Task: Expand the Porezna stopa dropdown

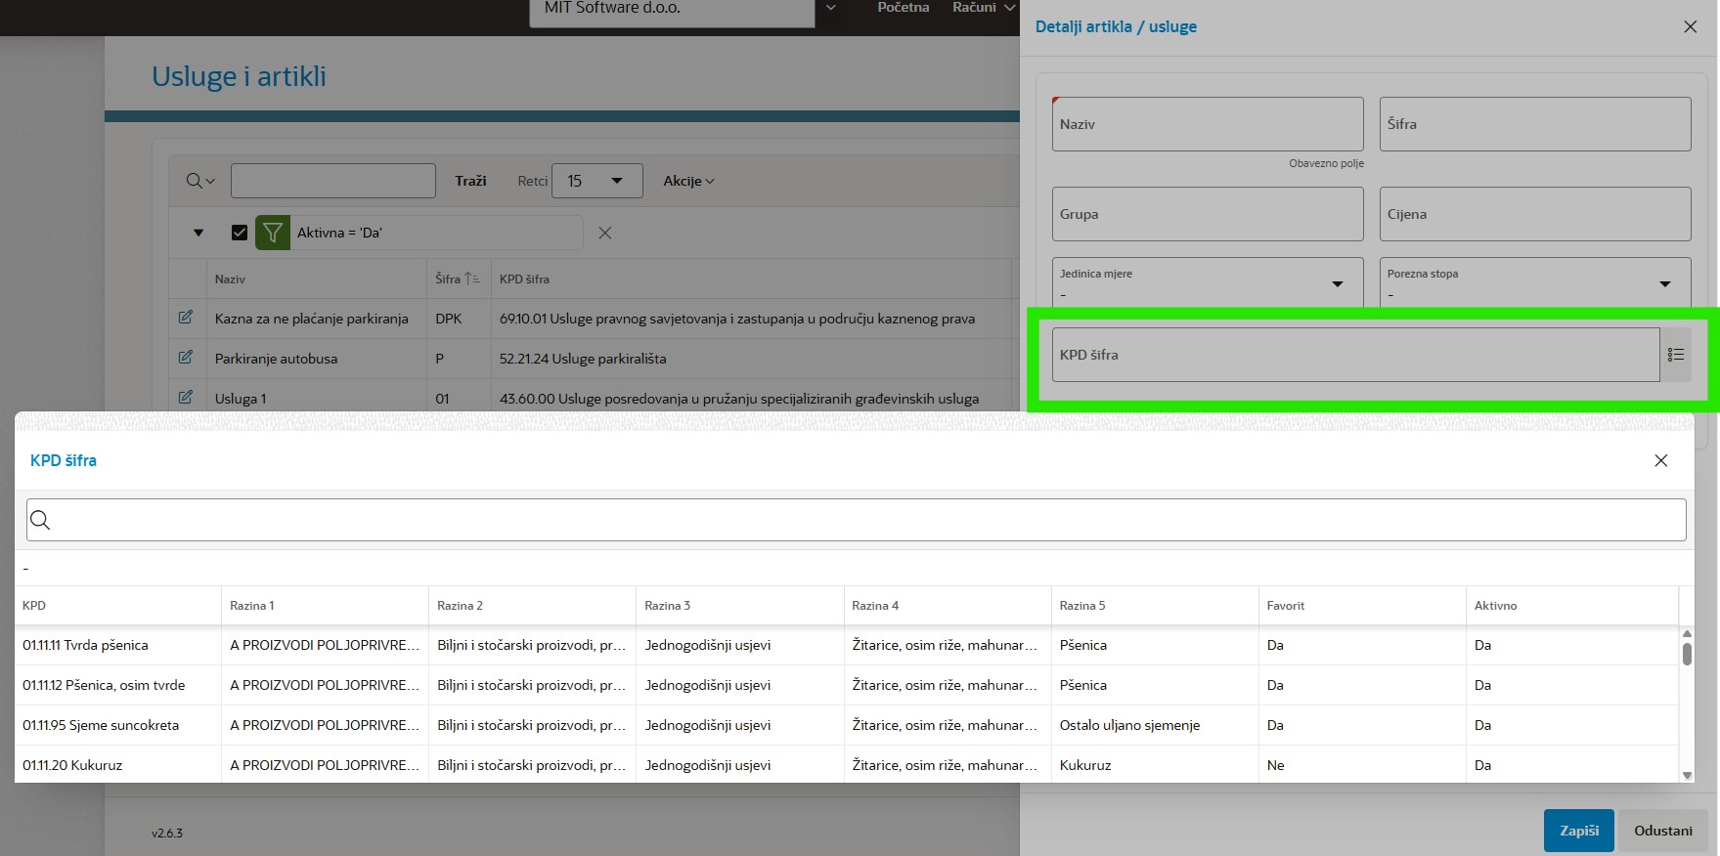Action: click(x=1664, y=284)
